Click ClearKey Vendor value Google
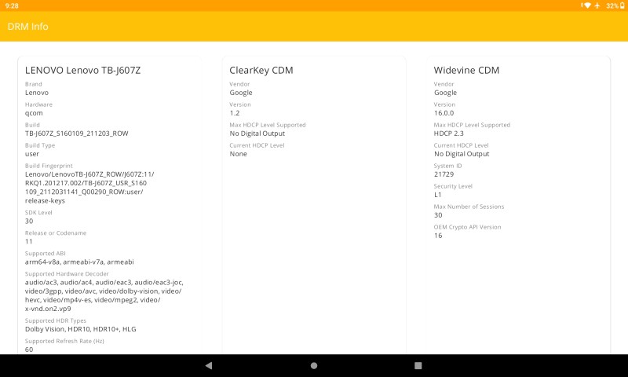This screenshot has width=628, height=377. (x=241, y=93)
